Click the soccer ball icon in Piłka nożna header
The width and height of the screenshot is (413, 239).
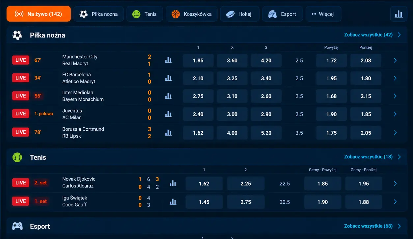click(x=17, y=35)
